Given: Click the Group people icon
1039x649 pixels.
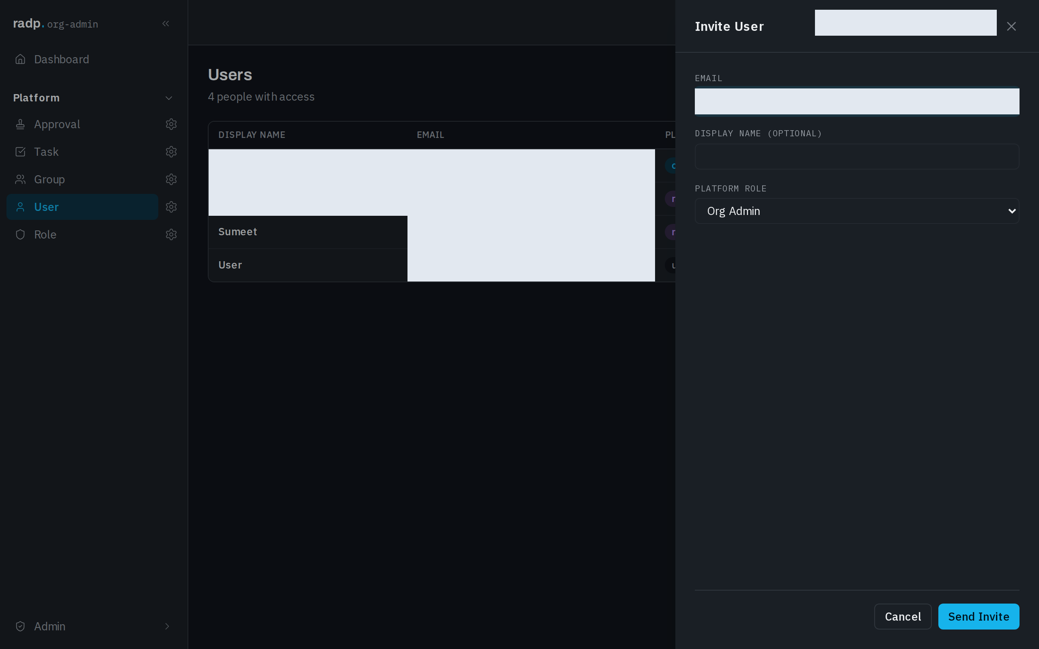Looking at the screenshot, I should point(20,179).
